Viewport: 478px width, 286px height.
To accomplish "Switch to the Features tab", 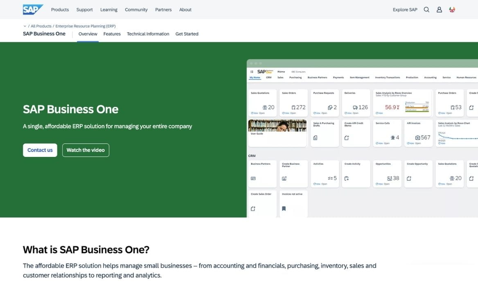I will pos(112,34).
